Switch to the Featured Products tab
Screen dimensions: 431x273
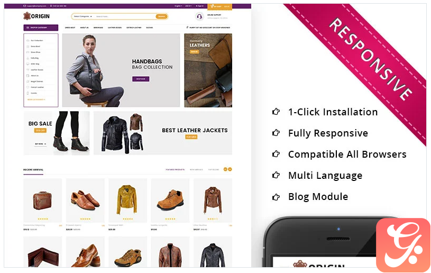point(175,170)
